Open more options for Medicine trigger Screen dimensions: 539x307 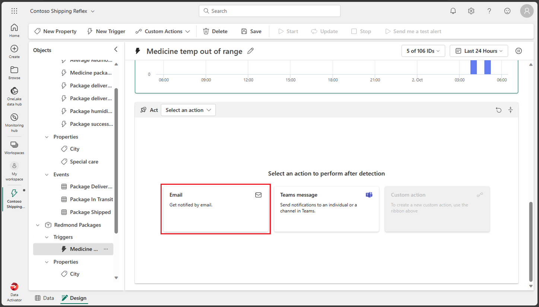point(106,249)
